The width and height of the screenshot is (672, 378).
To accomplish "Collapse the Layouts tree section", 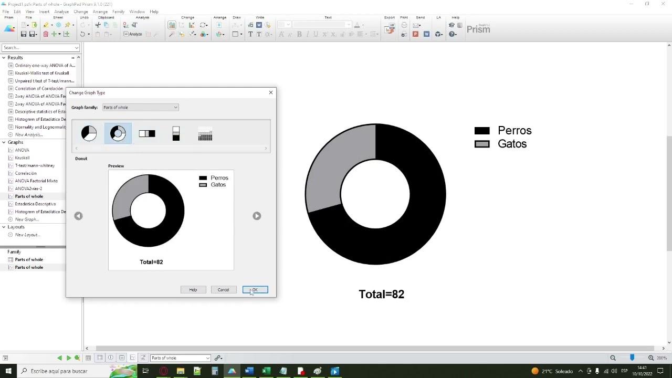I will (4, 227).
